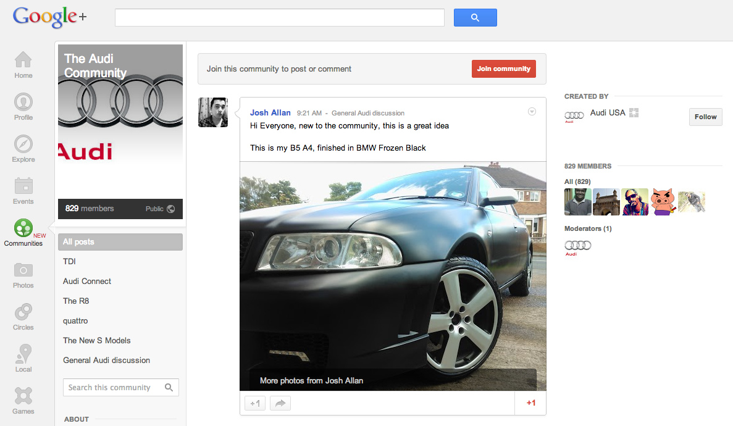
Task: Click the Join community button
Action: pyautogui.click(x=503, y=69)
